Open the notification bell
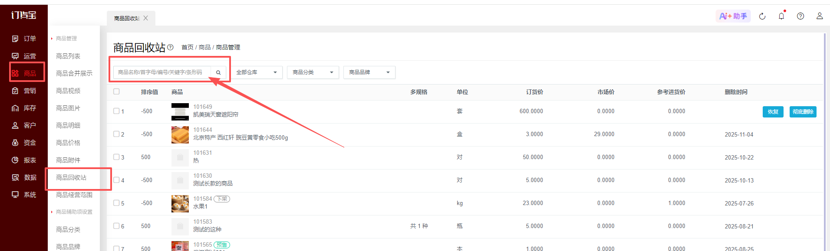Image resolution: width=830 pixels, height=251 pixels. tap(781, 16)
